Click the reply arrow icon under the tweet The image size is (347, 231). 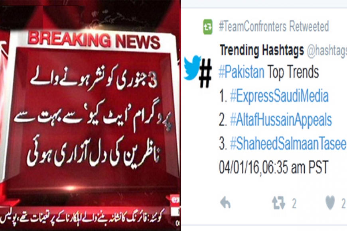(225, 202)
